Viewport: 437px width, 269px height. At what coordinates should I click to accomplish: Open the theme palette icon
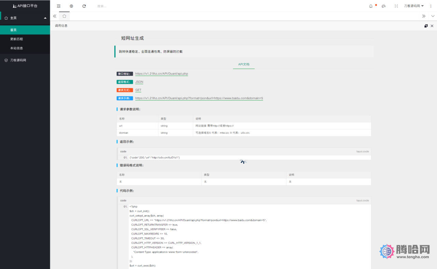(383, 6)
